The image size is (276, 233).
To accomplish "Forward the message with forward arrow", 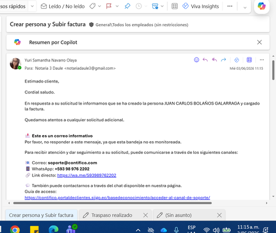I will (224, 60).
